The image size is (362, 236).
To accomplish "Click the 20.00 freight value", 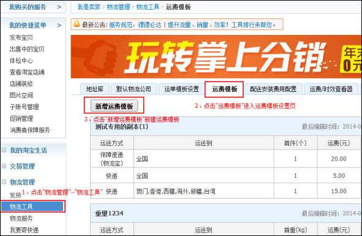I will tap(339, 159).
